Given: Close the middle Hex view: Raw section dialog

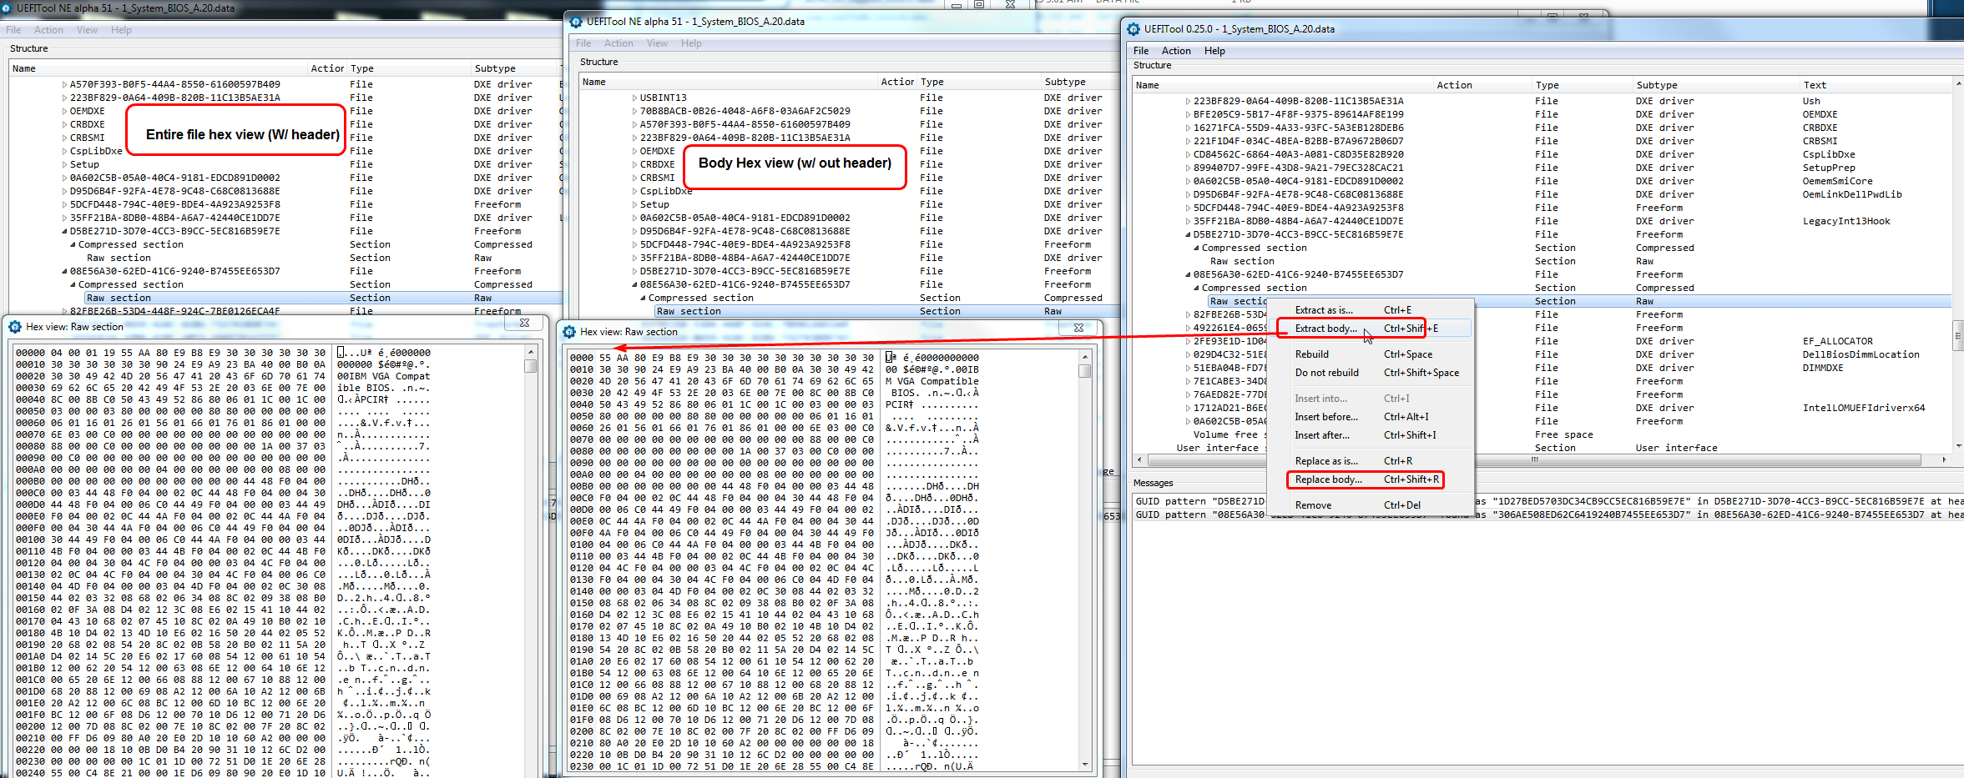Looking at the screenshot, I should pyautogui.click(x=1078, y=328).
